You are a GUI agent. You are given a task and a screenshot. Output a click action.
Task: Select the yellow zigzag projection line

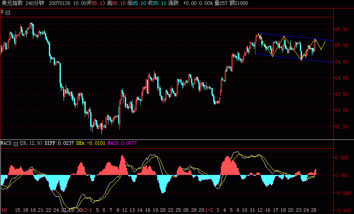292,47
